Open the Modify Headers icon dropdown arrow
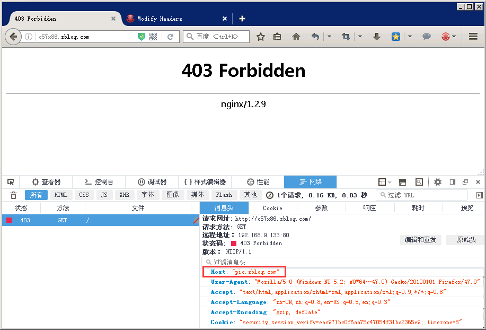Image resolution: width=486 pixels, height=330 pixels. pos(454,37)
